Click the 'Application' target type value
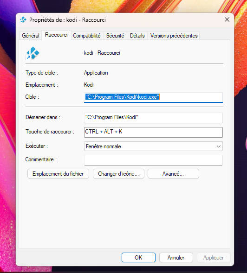 click(96, 73)
